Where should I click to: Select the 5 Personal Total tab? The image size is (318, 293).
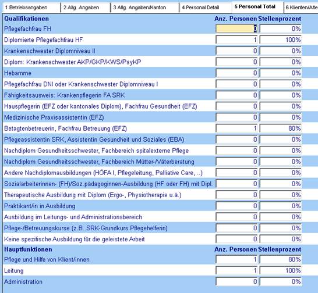click(x=257, y=7)
